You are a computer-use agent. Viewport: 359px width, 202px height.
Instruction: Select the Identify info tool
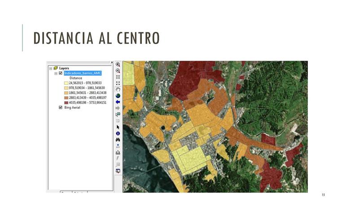[118, 133]
